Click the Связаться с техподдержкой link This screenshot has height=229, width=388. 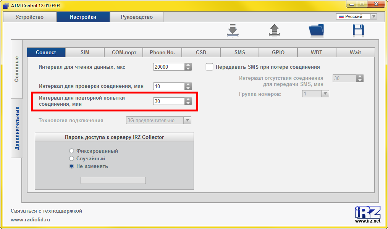click(46, 211)
